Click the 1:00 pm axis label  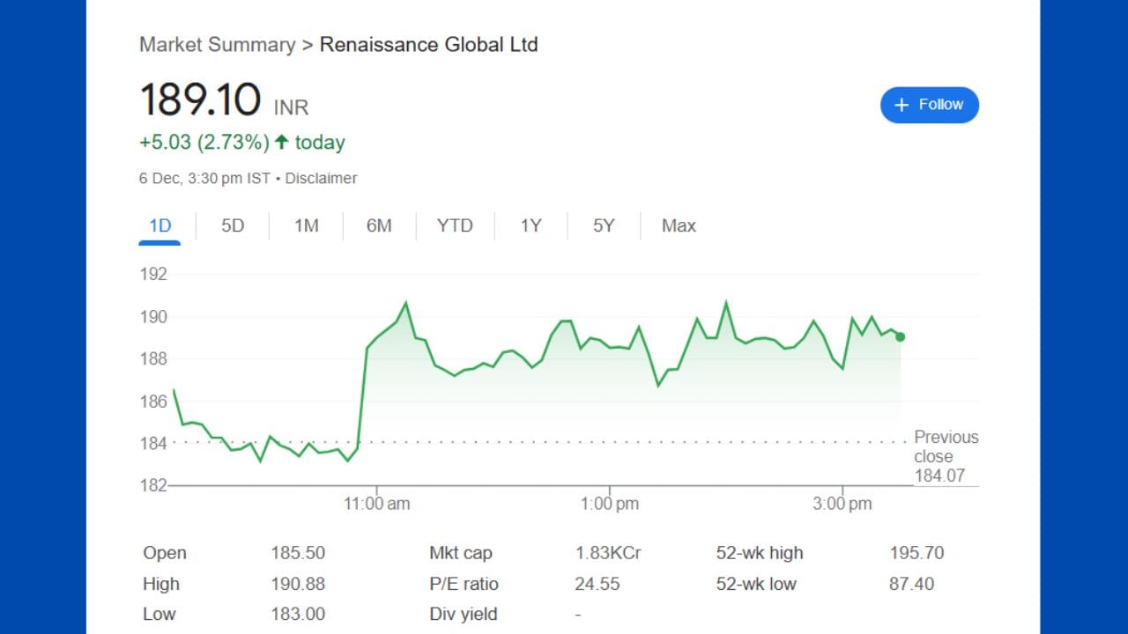pos(609,505)
